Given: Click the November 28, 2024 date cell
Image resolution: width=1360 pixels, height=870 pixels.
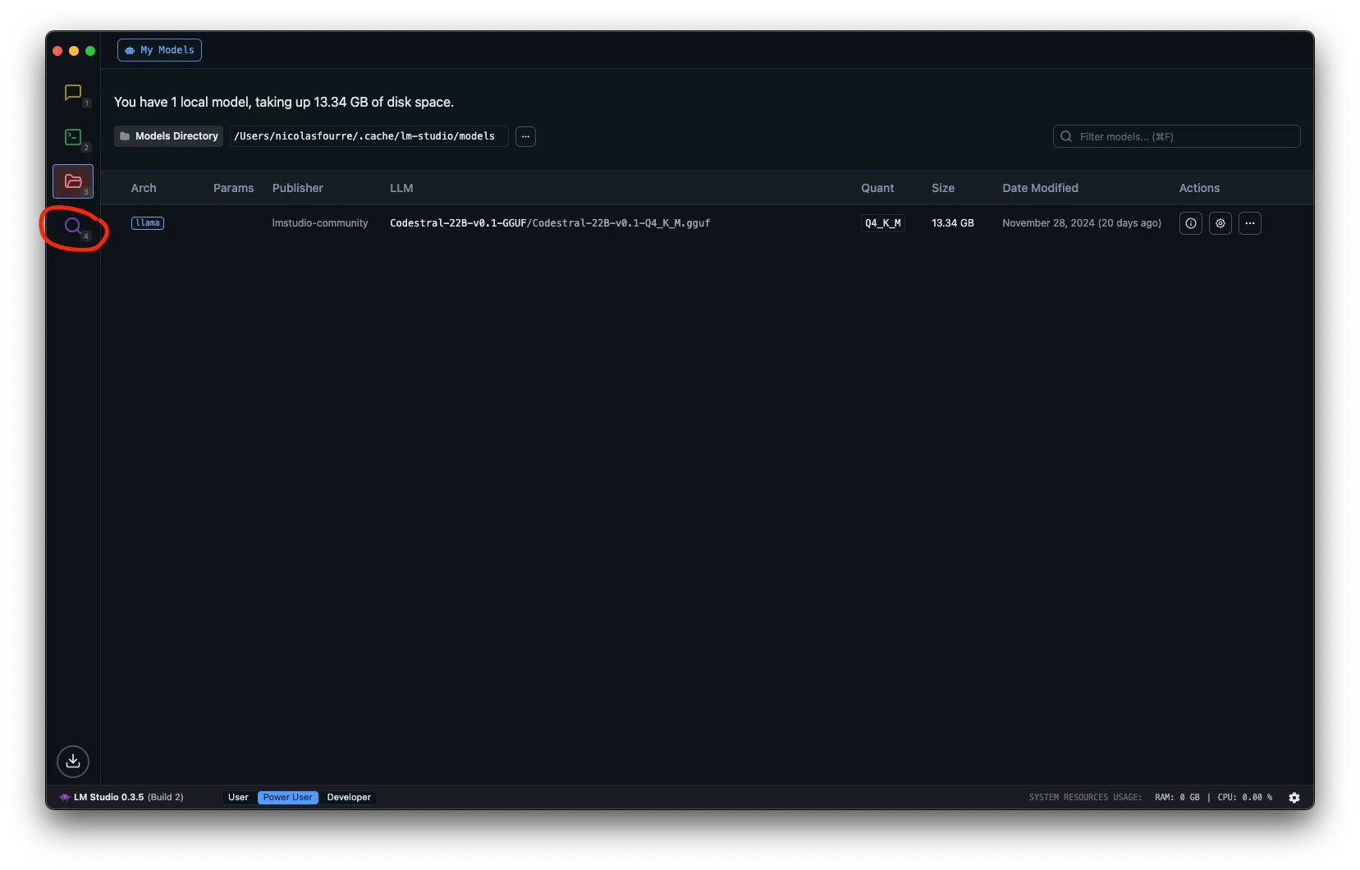Looking at the screenshot, I should [x=1082, y=223].
